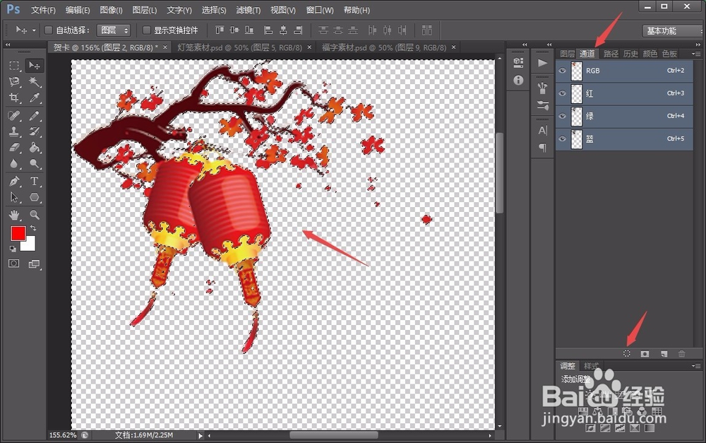Activate the Hand tool
Image resolution: width=706 pixels, height=443 pixels.
(x=13, y=215)
